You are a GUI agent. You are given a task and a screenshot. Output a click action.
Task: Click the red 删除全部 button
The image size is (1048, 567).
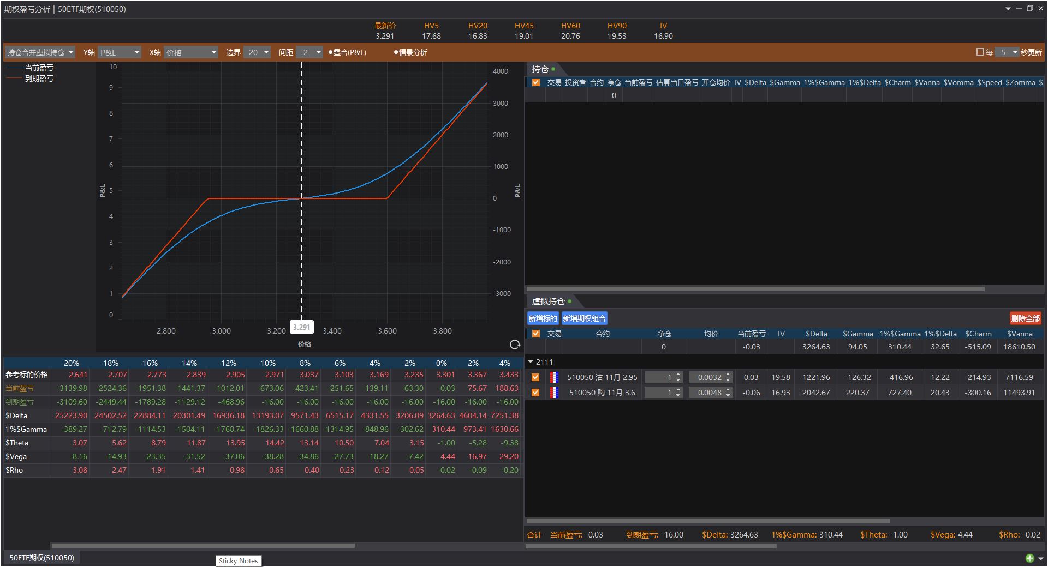click(x=1025, y=318)
